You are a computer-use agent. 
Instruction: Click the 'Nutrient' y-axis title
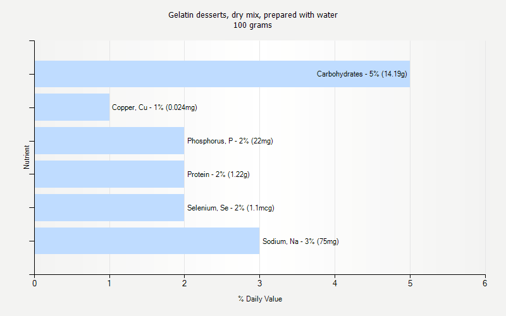pos(27,157)
